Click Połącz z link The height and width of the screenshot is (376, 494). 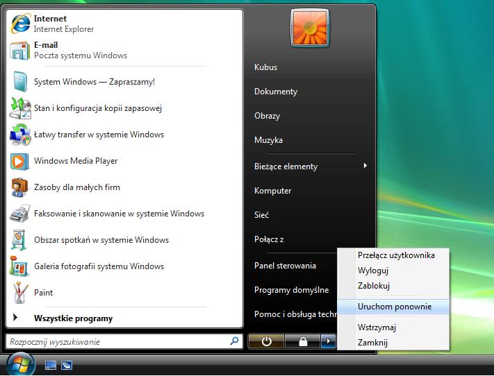269,239
